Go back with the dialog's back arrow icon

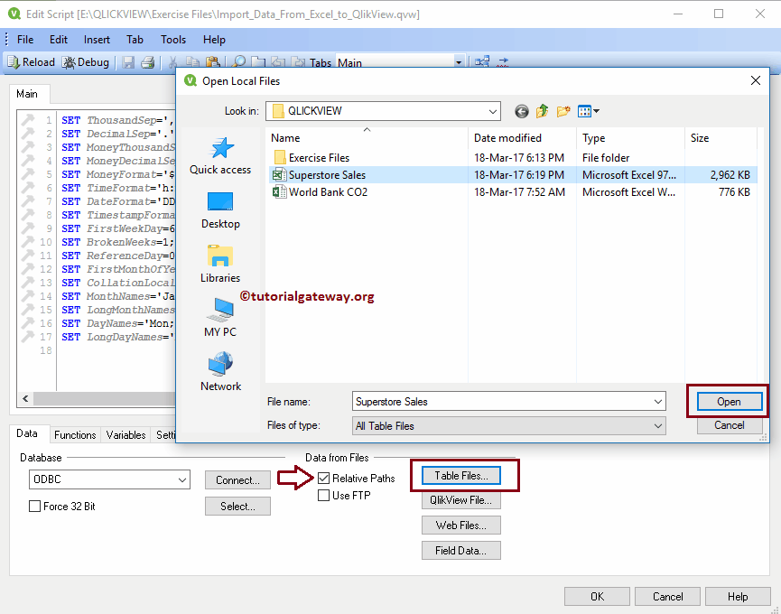tap(522, 111)
